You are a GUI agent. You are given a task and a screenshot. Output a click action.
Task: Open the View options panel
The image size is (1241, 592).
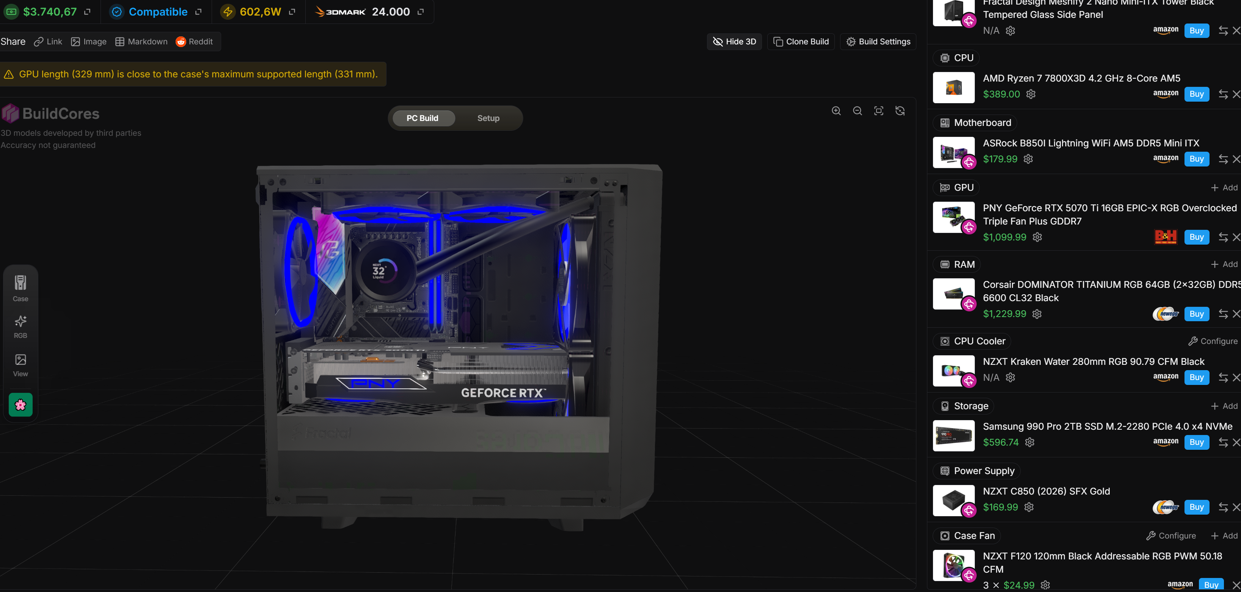tap(20, 365)
